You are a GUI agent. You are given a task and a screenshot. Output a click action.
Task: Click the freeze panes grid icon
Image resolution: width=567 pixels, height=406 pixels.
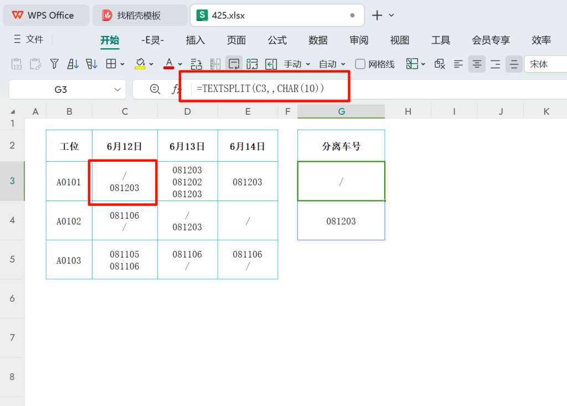pyautogui.click(x=412, y=64)
